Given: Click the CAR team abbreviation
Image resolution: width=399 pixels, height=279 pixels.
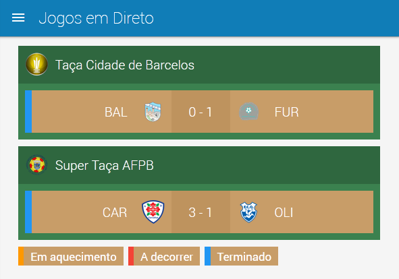Looking at the screenshot, I should 115,212.
